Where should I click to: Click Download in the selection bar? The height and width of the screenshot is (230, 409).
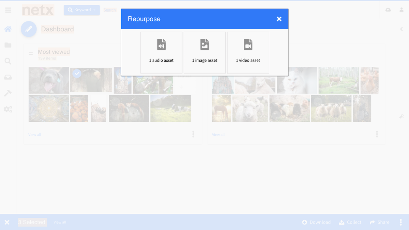pos(316,222)
